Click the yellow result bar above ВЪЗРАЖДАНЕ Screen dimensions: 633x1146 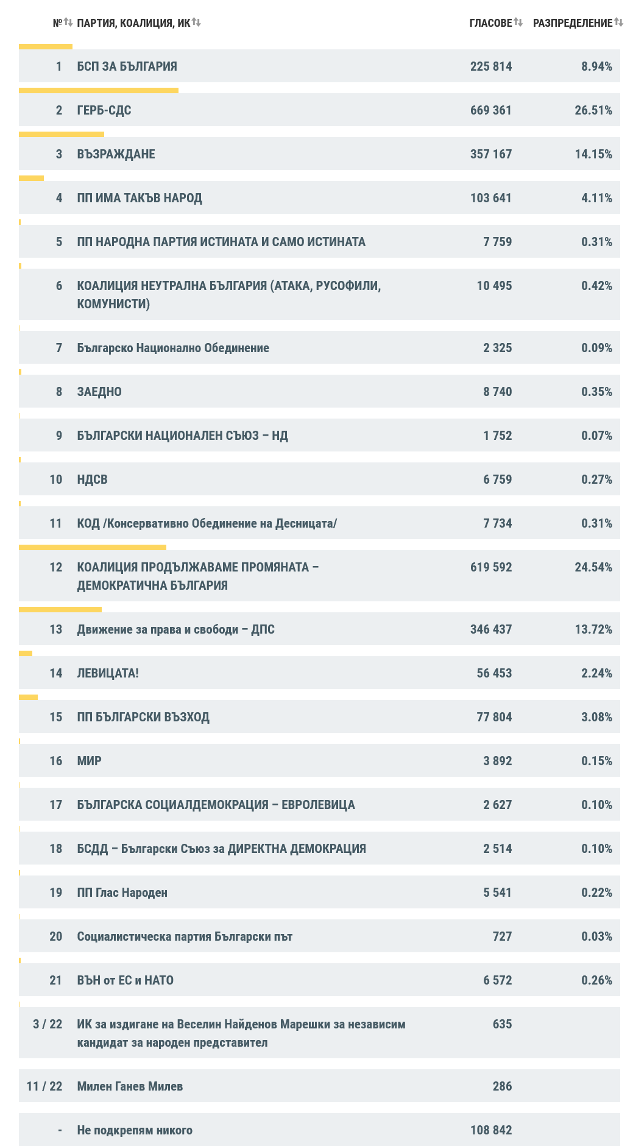tap(62, 135)
